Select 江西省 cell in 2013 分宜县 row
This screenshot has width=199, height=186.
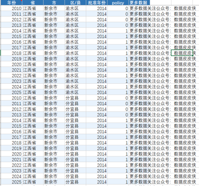click(x=33, y=114)
